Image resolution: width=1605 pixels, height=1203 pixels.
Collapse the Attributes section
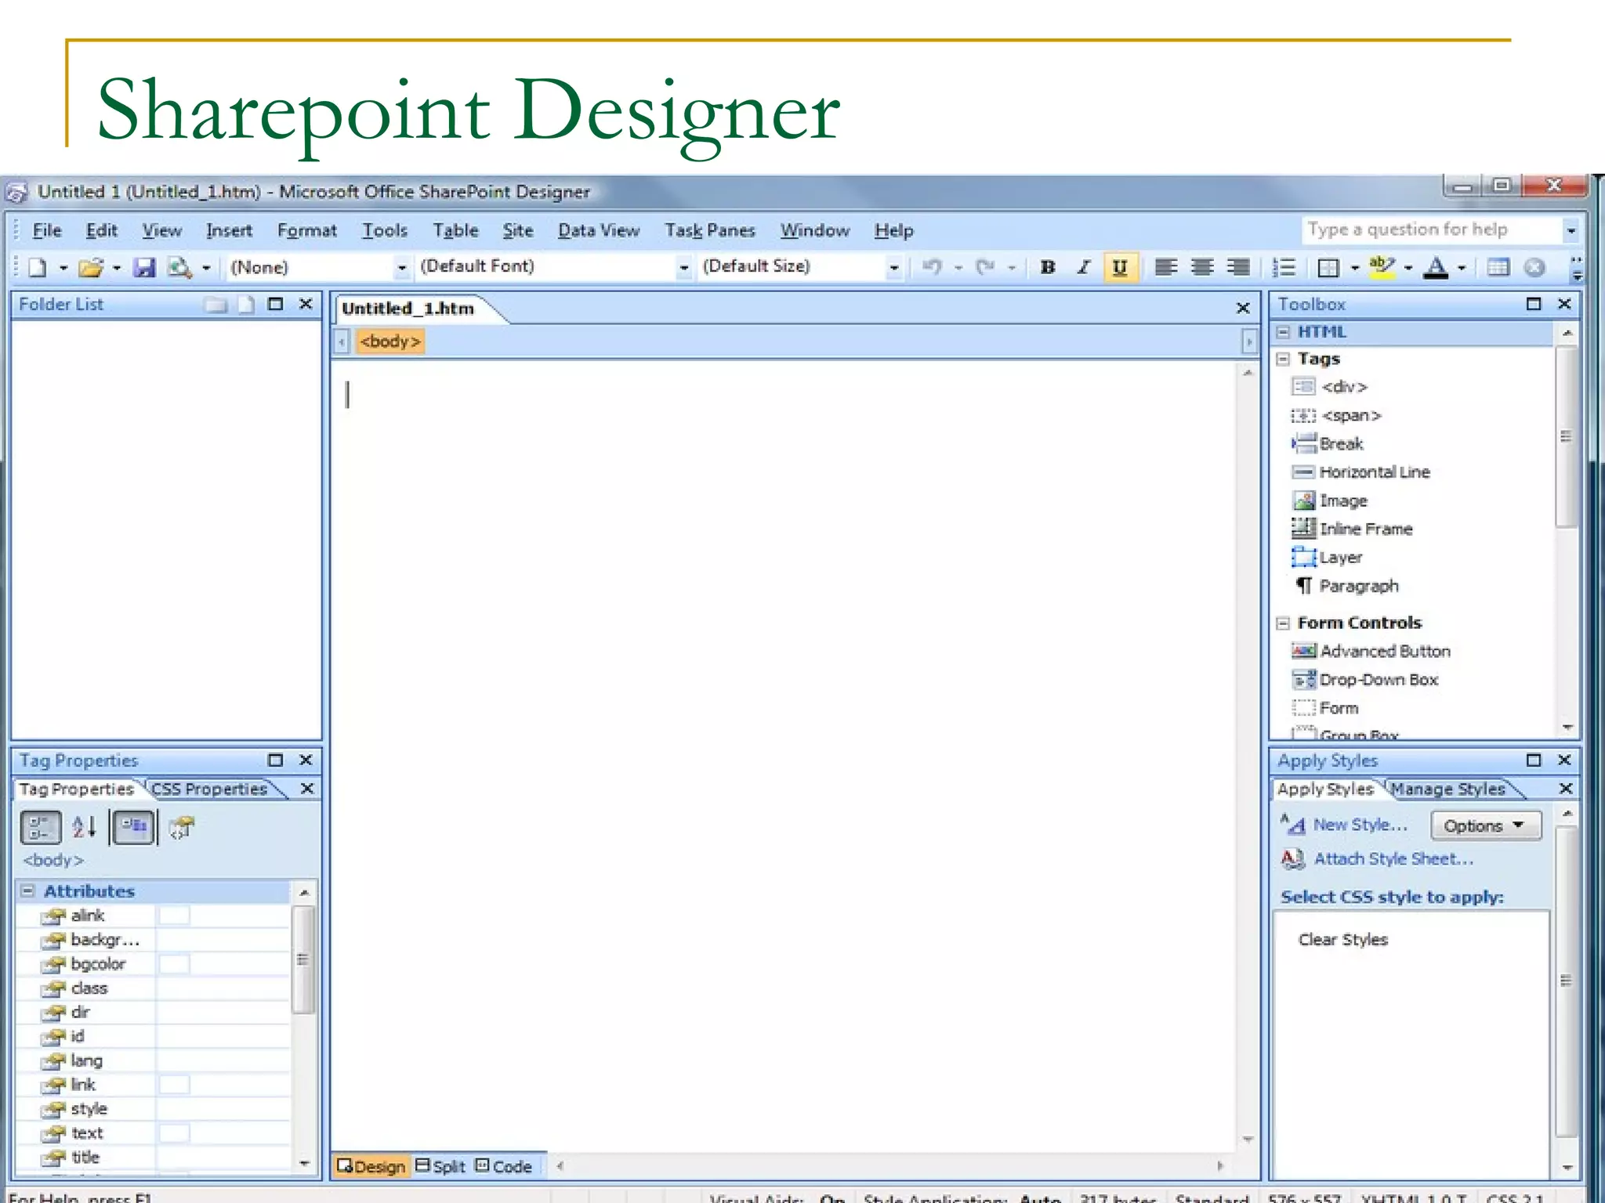tap(28, 891)
